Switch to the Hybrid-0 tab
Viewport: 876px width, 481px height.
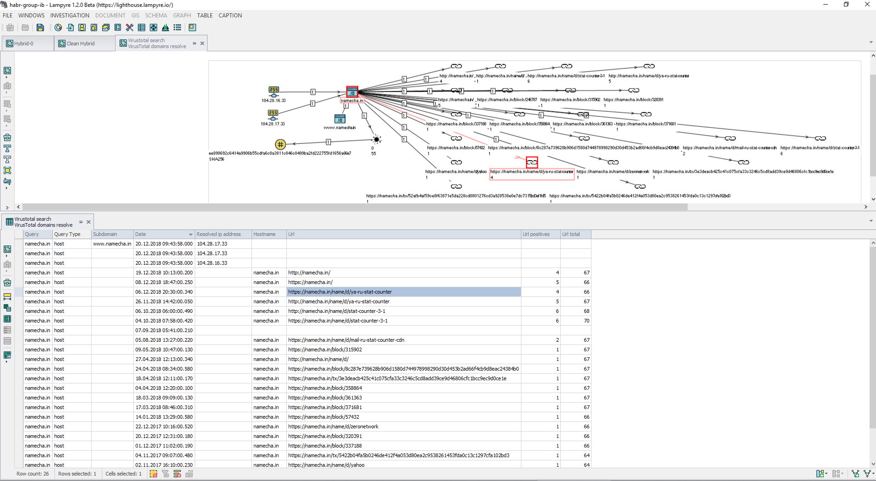[x=27, y=44]
